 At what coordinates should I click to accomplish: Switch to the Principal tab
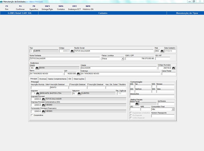tap(34, 79)
